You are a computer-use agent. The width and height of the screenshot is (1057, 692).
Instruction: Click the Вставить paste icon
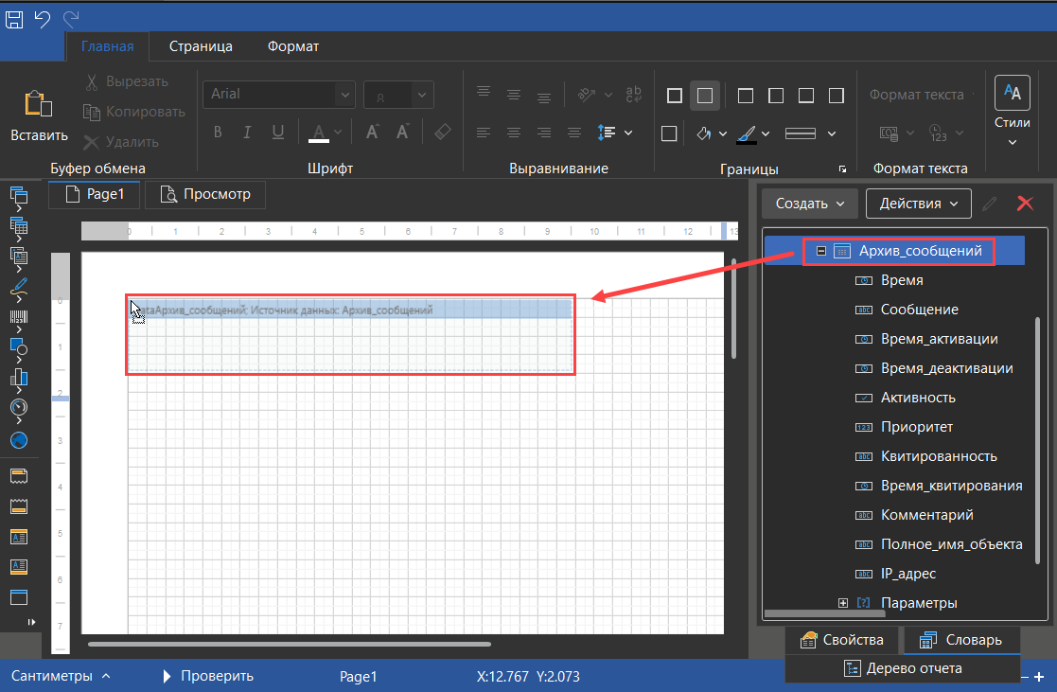pos(39,105)
